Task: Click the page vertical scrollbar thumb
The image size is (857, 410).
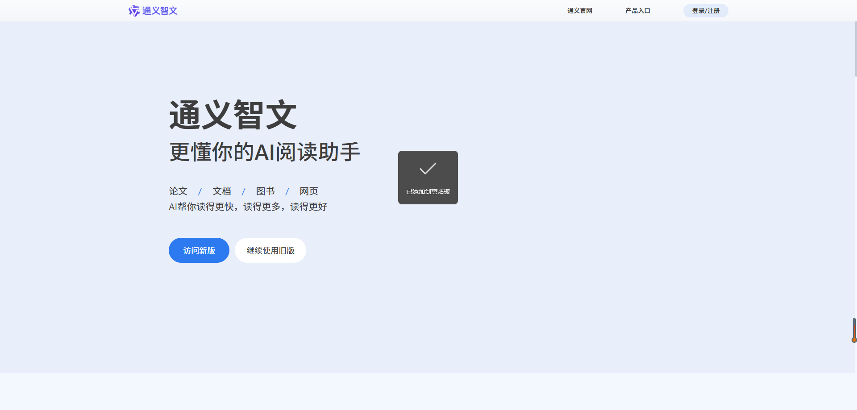Action: click(x=856, y=49)
